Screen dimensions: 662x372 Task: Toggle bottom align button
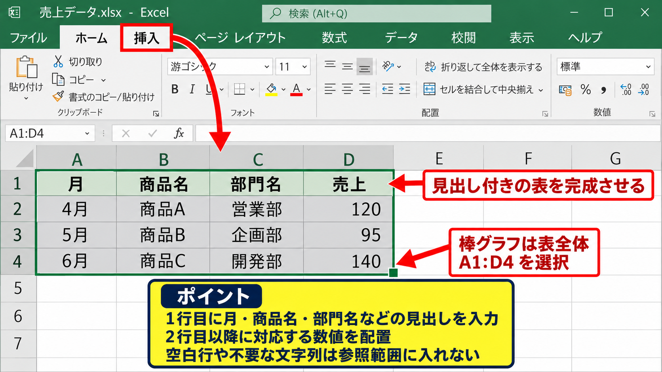coord(364,66)
